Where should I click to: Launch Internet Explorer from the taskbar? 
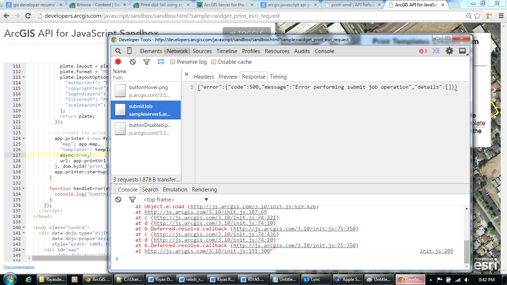coord(29,279)
